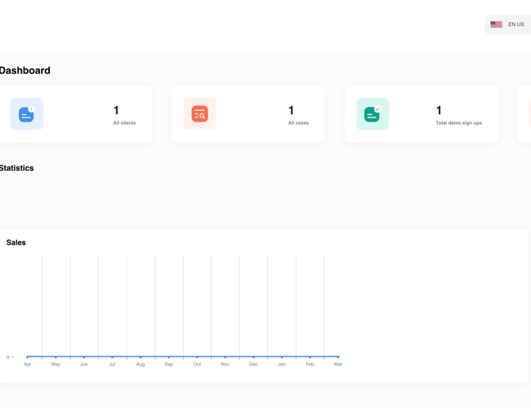Click the Total demo sign ups label

pos(458,123)
